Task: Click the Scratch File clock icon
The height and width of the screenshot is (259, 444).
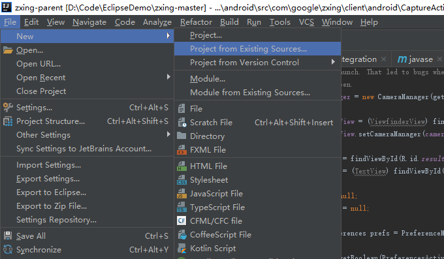Action: coord(182,122)
